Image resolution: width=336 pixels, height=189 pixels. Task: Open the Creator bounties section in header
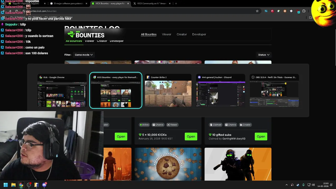[x=182, y=34]
